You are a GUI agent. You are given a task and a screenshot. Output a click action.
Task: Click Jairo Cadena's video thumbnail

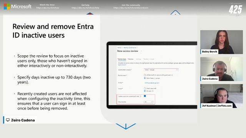(x=221, y=69)
